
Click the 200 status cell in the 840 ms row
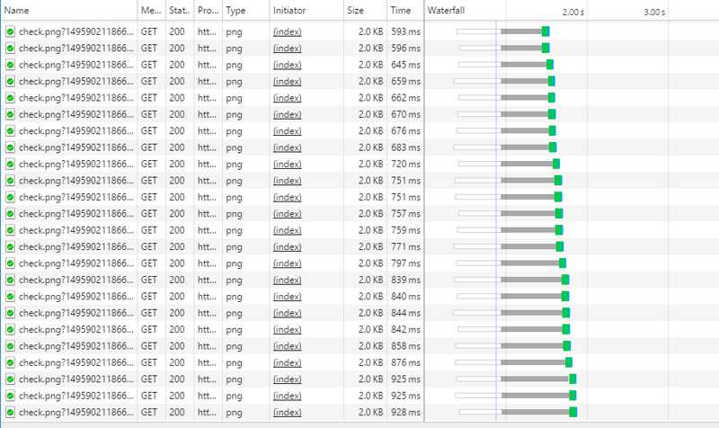point(176,297)
